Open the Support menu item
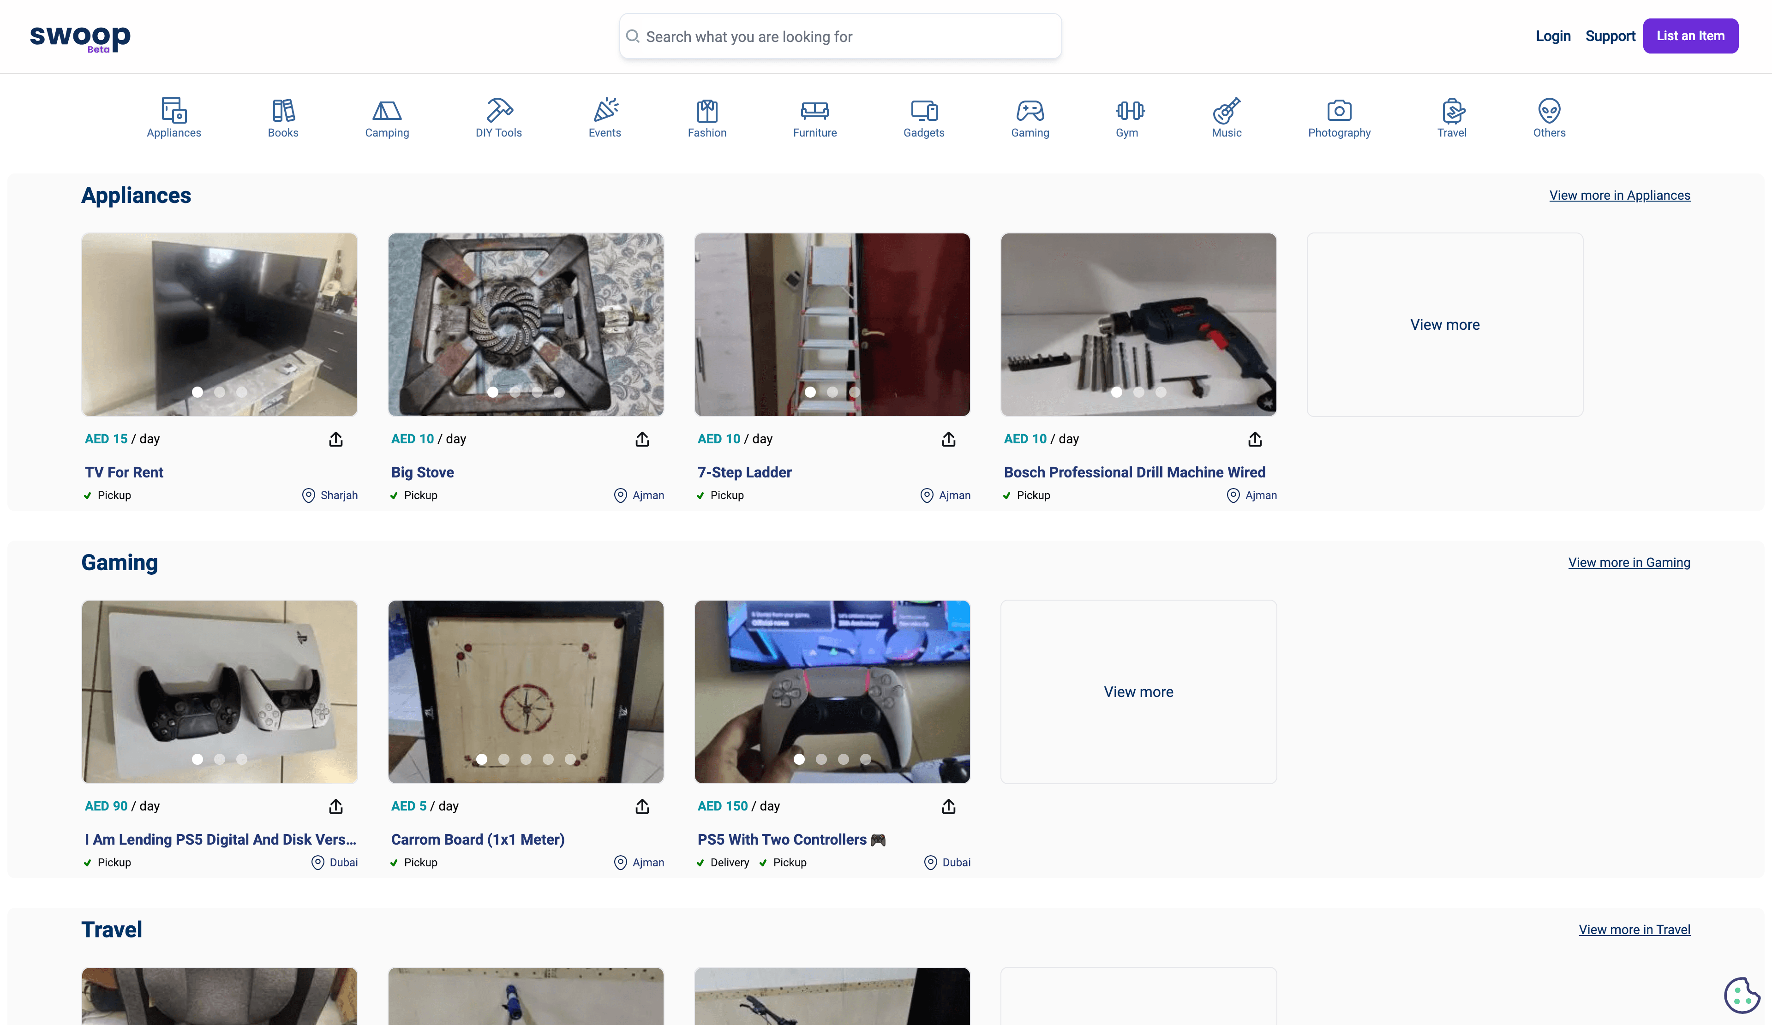The width and height of the screenshot is (1772, 1025). (x=1610, y=36)
